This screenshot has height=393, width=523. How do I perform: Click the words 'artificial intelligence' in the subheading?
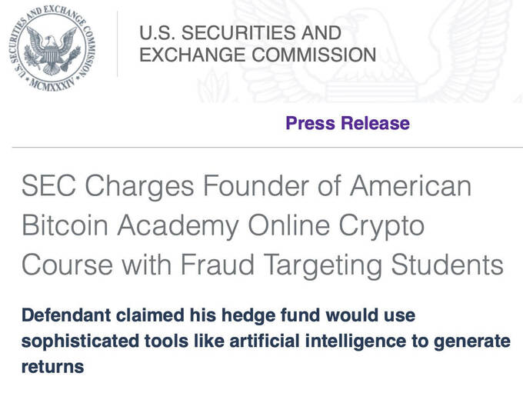point(318,341)
